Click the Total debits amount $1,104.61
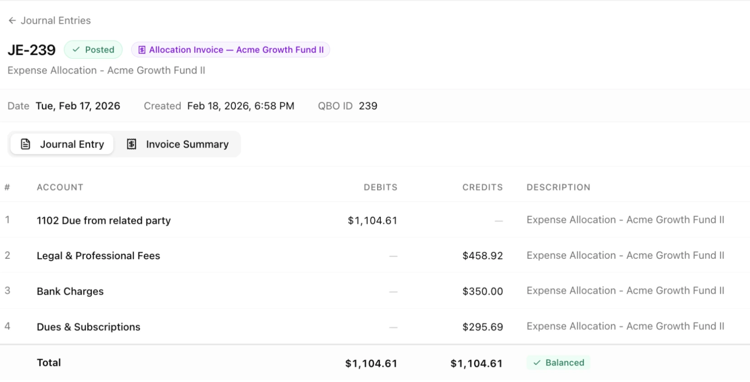This screenshot has height=382, width=750. [x=371, y=363]
